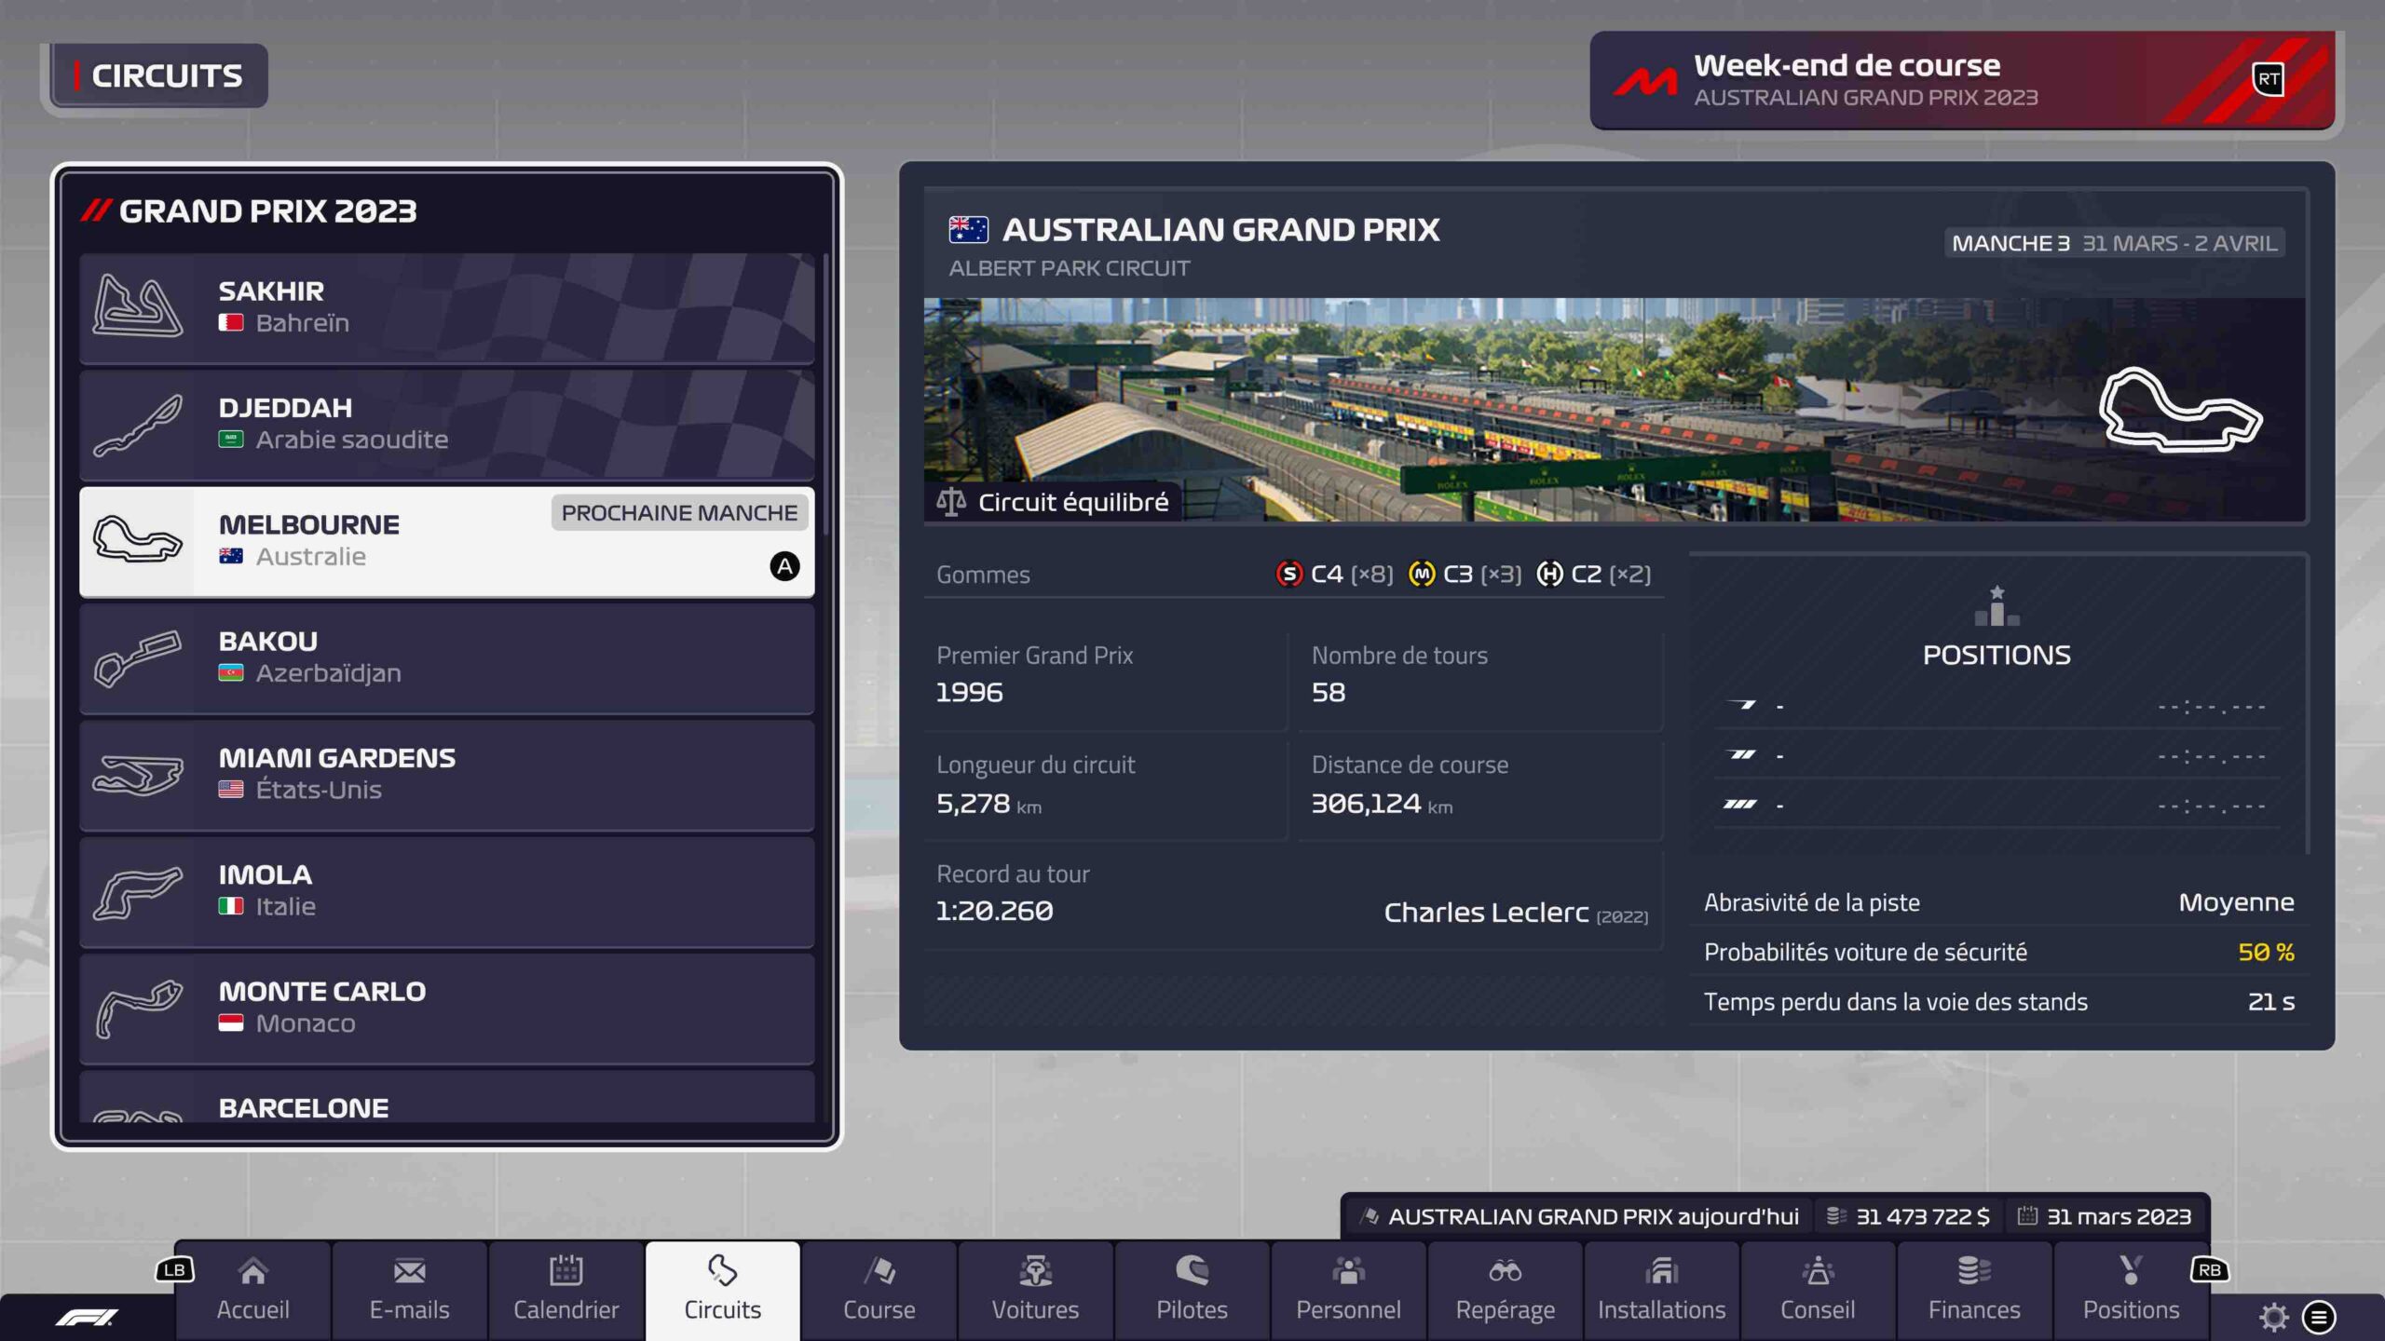Switch to the Pilotes tab

(x=1192, y=1291)
